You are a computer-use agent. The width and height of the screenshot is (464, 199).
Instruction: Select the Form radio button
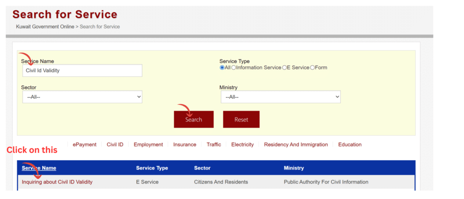click(312, 68)
